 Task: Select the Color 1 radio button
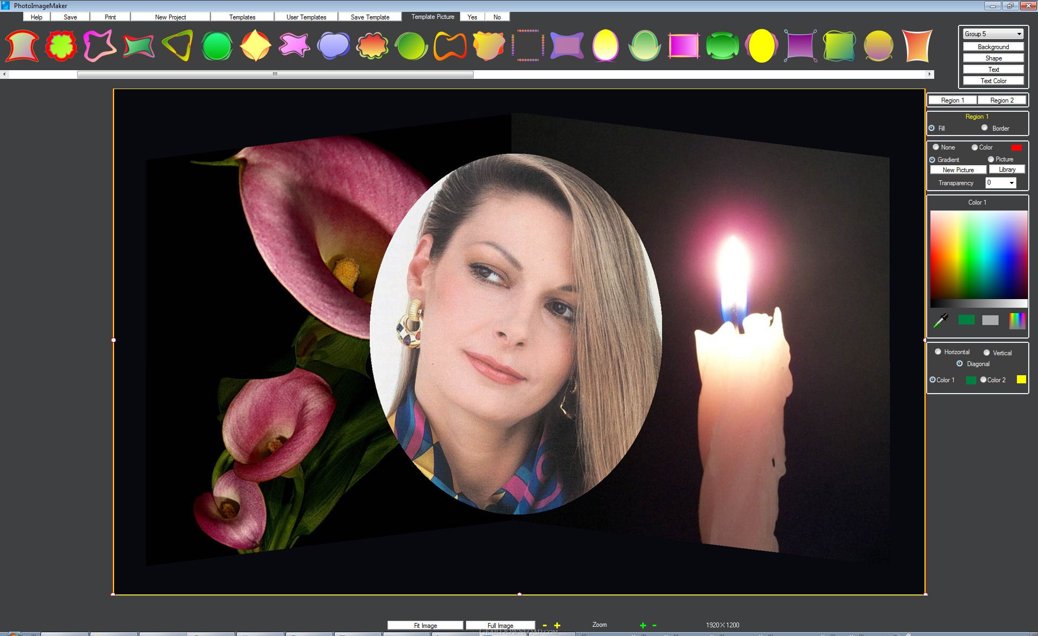point(933,380)
